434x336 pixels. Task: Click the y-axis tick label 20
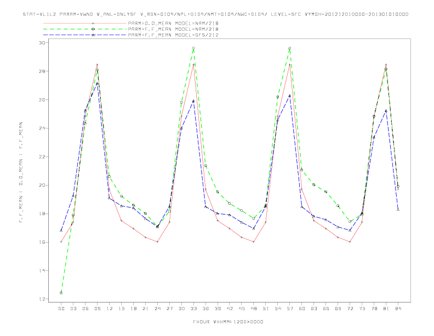pyautogui.click(x=42, y=185)
